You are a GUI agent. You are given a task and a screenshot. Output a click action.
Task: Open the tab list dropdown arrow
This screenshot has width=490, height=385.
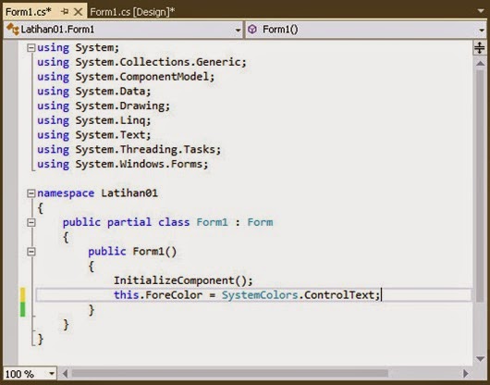pos(481,11)
